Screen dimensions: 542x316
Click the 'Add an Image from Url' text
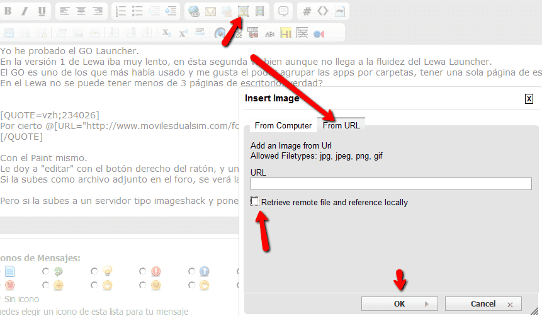[291, 145]
